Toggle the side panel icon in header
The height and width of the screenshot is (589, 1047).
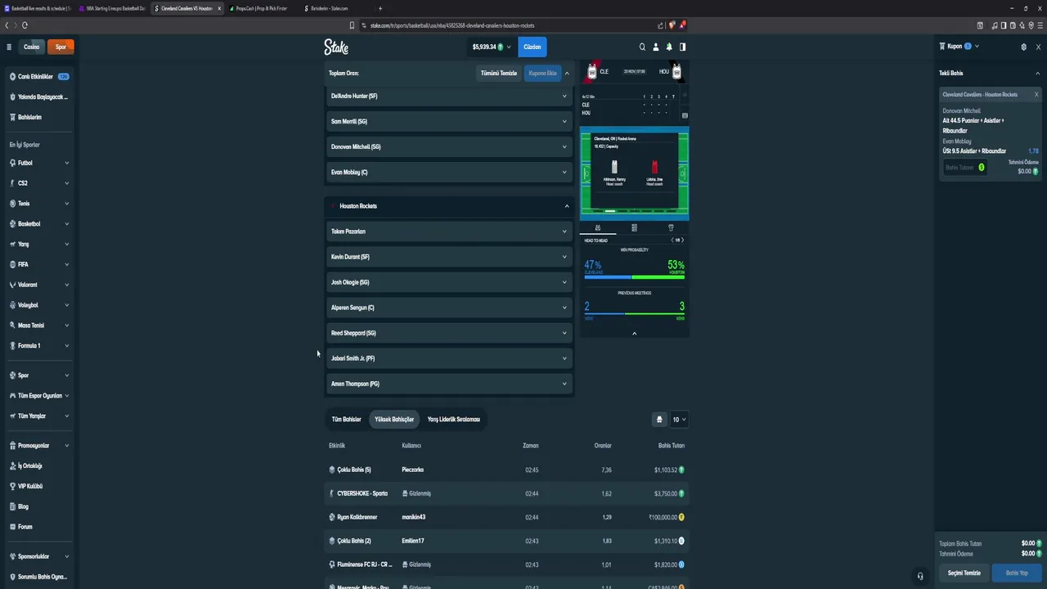682,47
